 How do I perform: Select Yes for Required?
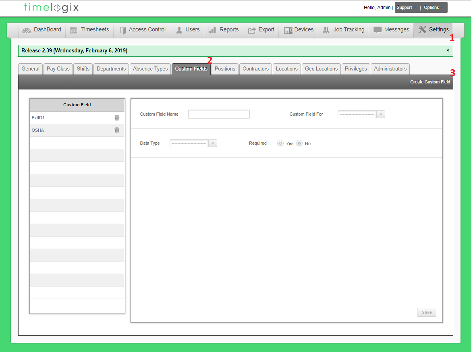tap(280, 143)
